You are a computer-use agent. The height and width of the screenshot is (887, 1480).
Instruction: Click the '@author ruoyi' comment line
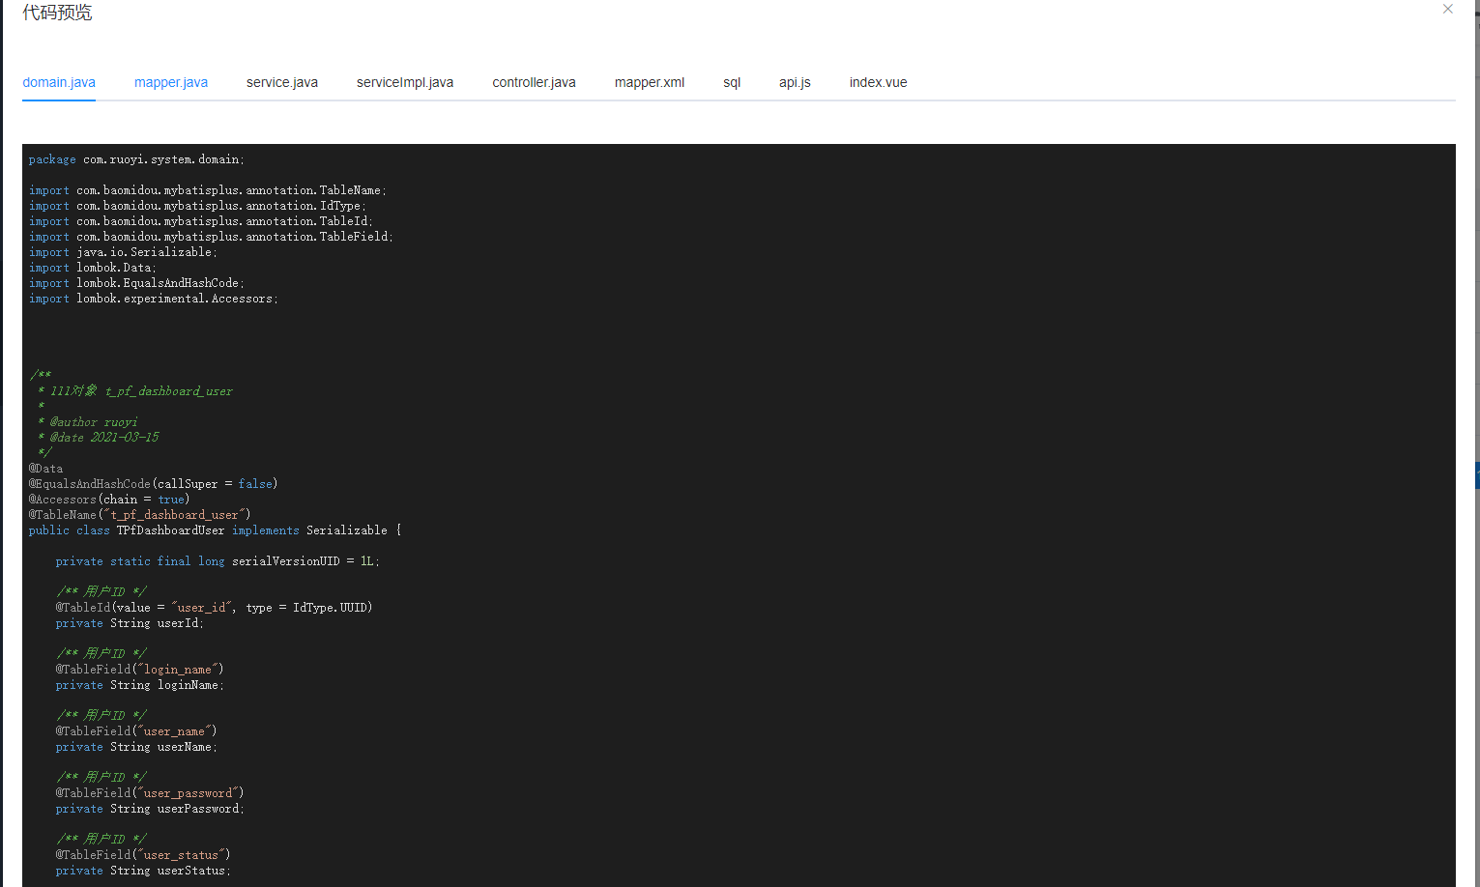click(x=87, y=422)
